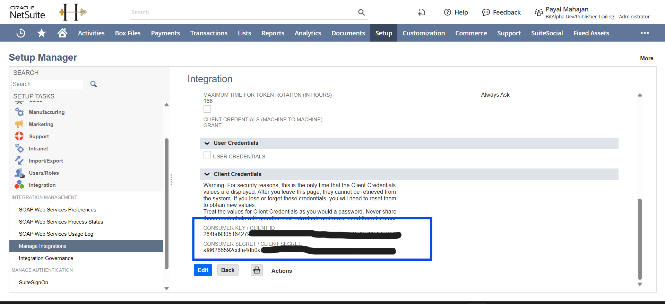Open the Help icon link
Screen dimensions: 665x304
pos(456,12)
